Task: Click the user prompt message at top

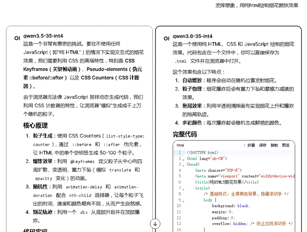Action: tap(257, 5)
